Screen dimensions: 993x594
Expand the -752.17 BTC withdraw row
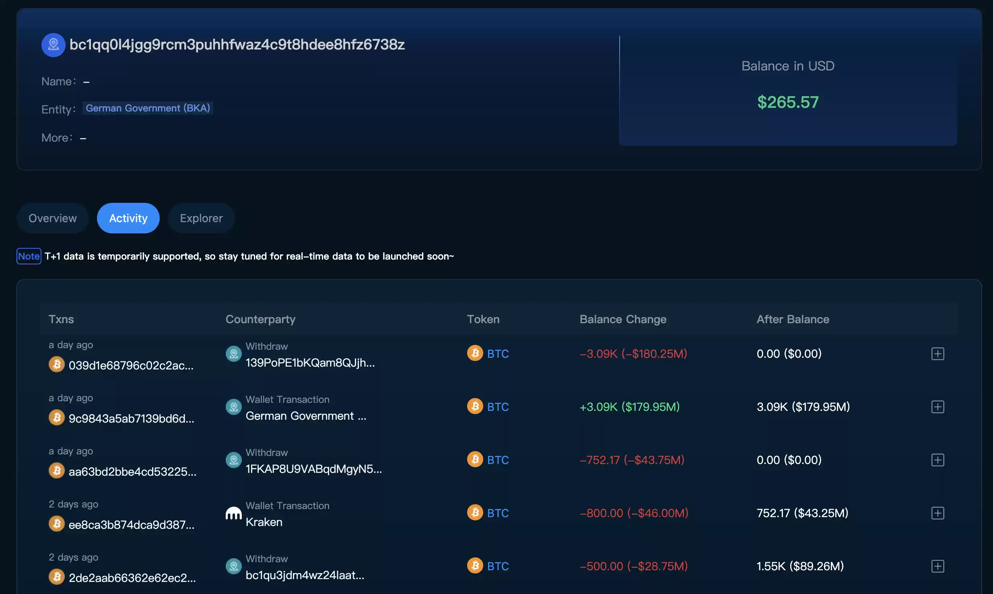pos(937,460)
